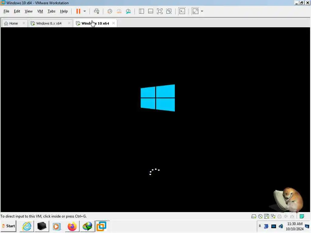
Task: Open the Tabs menu
Action: 51,11
